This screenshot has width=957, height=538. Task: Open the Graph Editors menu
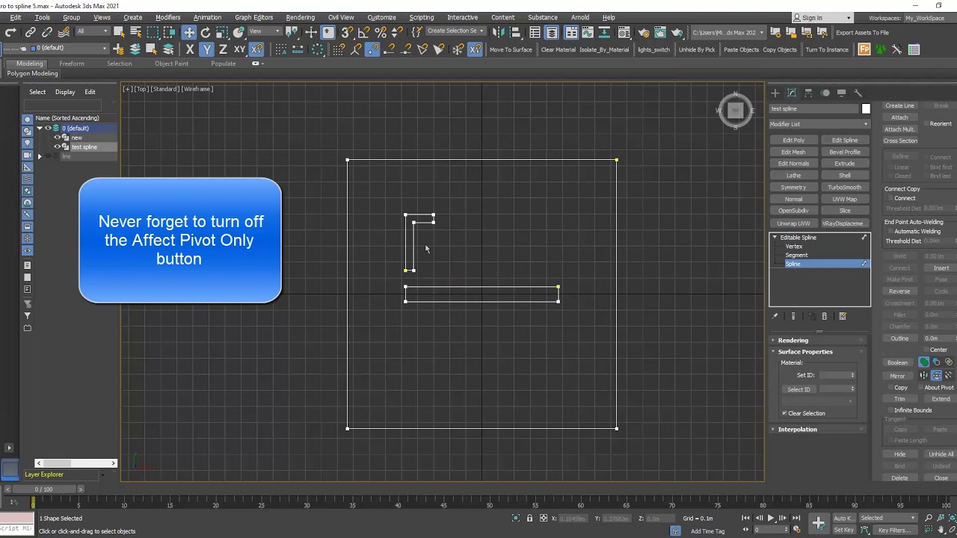253,17
